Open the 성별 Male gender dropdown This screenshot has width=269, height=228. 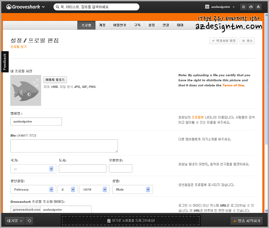(x=133, y=189)
